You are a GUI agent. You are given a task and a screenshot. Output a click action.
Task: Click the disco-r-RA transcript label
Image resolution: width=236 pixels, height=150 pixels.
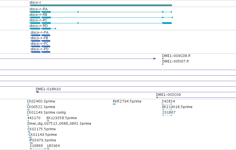39,9
